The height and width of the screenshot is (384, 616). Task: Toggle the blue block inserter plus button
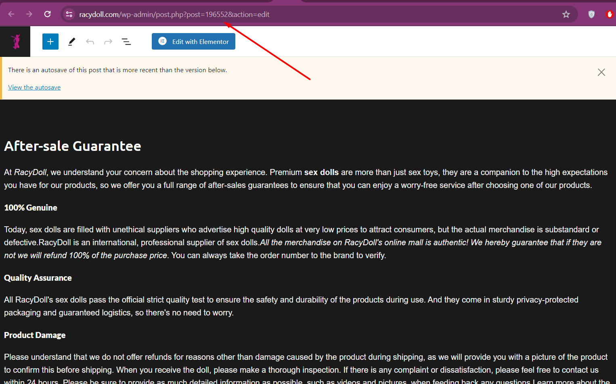pyautogui.click(x=50, y=42)
